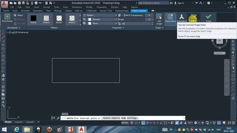
Task: Select the Polygon tool in the left toolbar
Action: [3, 45]
